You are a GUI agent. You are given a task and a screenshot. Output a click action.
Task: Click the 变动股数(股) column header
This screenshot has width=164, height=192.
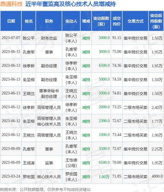pyautogui.click(x=101, y=21)
